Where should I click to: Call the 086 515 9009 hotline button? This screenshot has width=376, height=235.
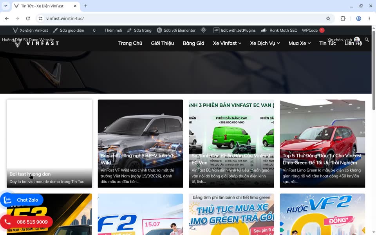26,222
